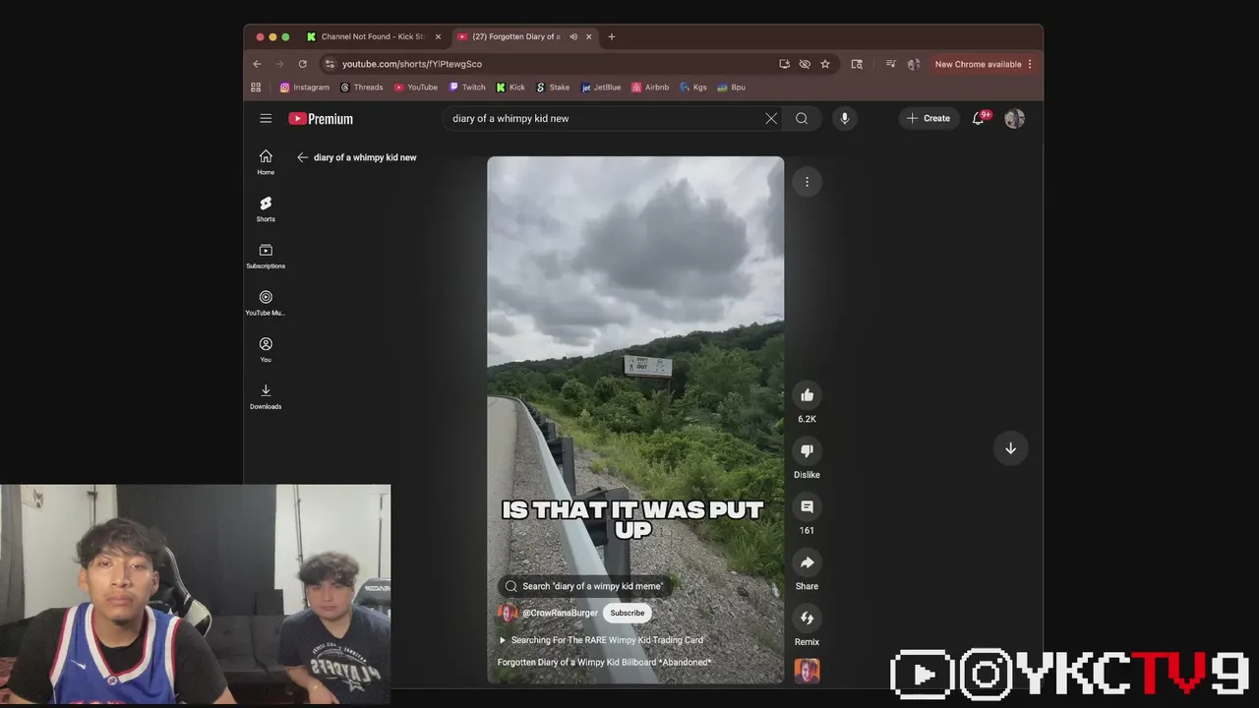The width and height of the screenshot is (1259, 708).
Task: Click the Short's title text Forgotten Diary
Action: (604, 663)
